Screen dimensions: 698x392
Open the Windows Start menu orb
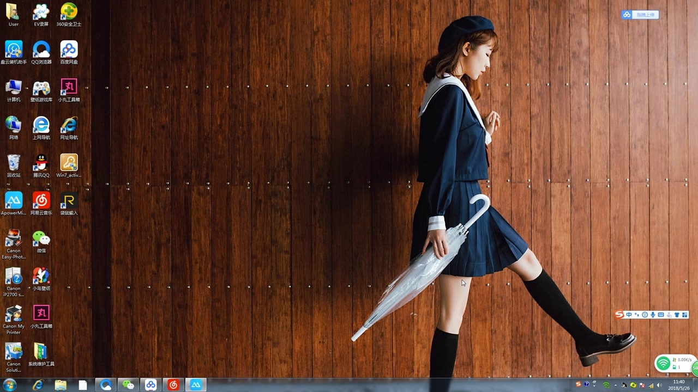(10, 385)
